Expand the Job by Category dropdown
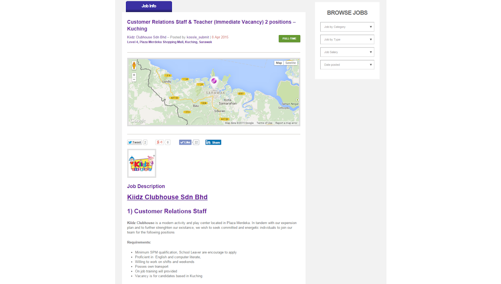The width and height of the screenshot is (501, 284). click(x=347, y=27)
